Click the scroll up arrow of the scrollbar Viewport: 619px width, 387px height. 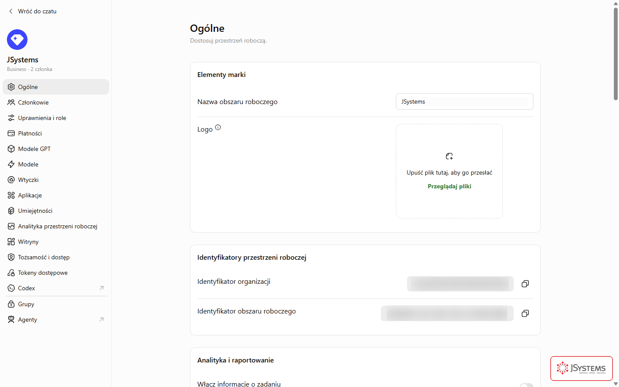616,3
